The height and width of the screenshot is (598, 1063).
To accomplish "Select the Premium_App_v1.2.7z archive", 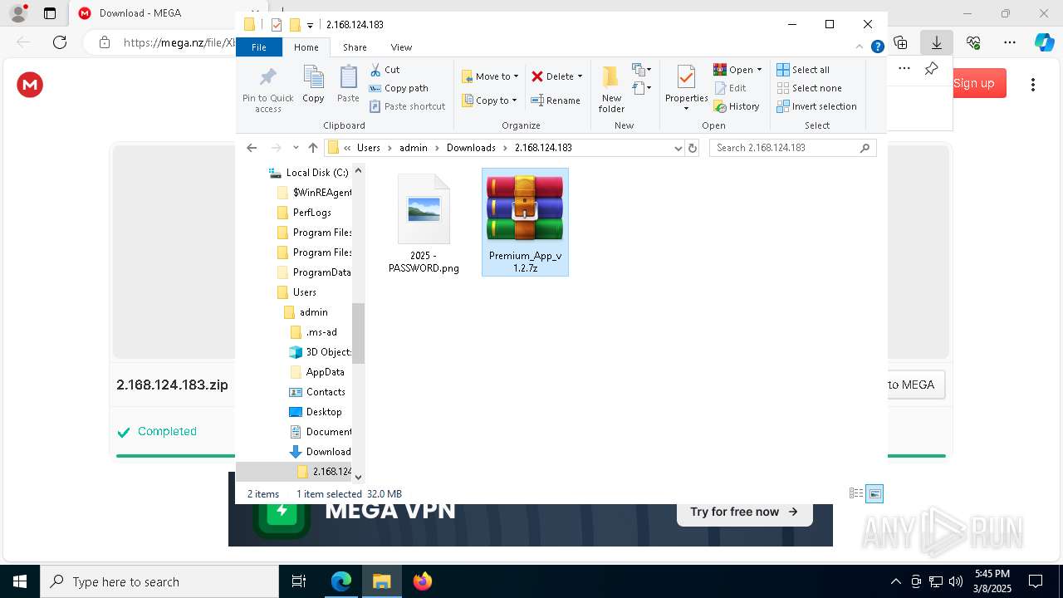I will pos(525,223).
